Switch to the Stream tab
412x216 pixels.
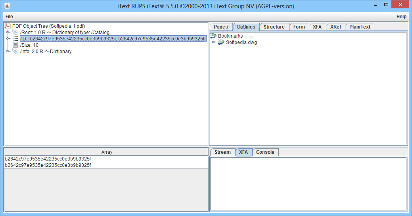tap(222, 152)
